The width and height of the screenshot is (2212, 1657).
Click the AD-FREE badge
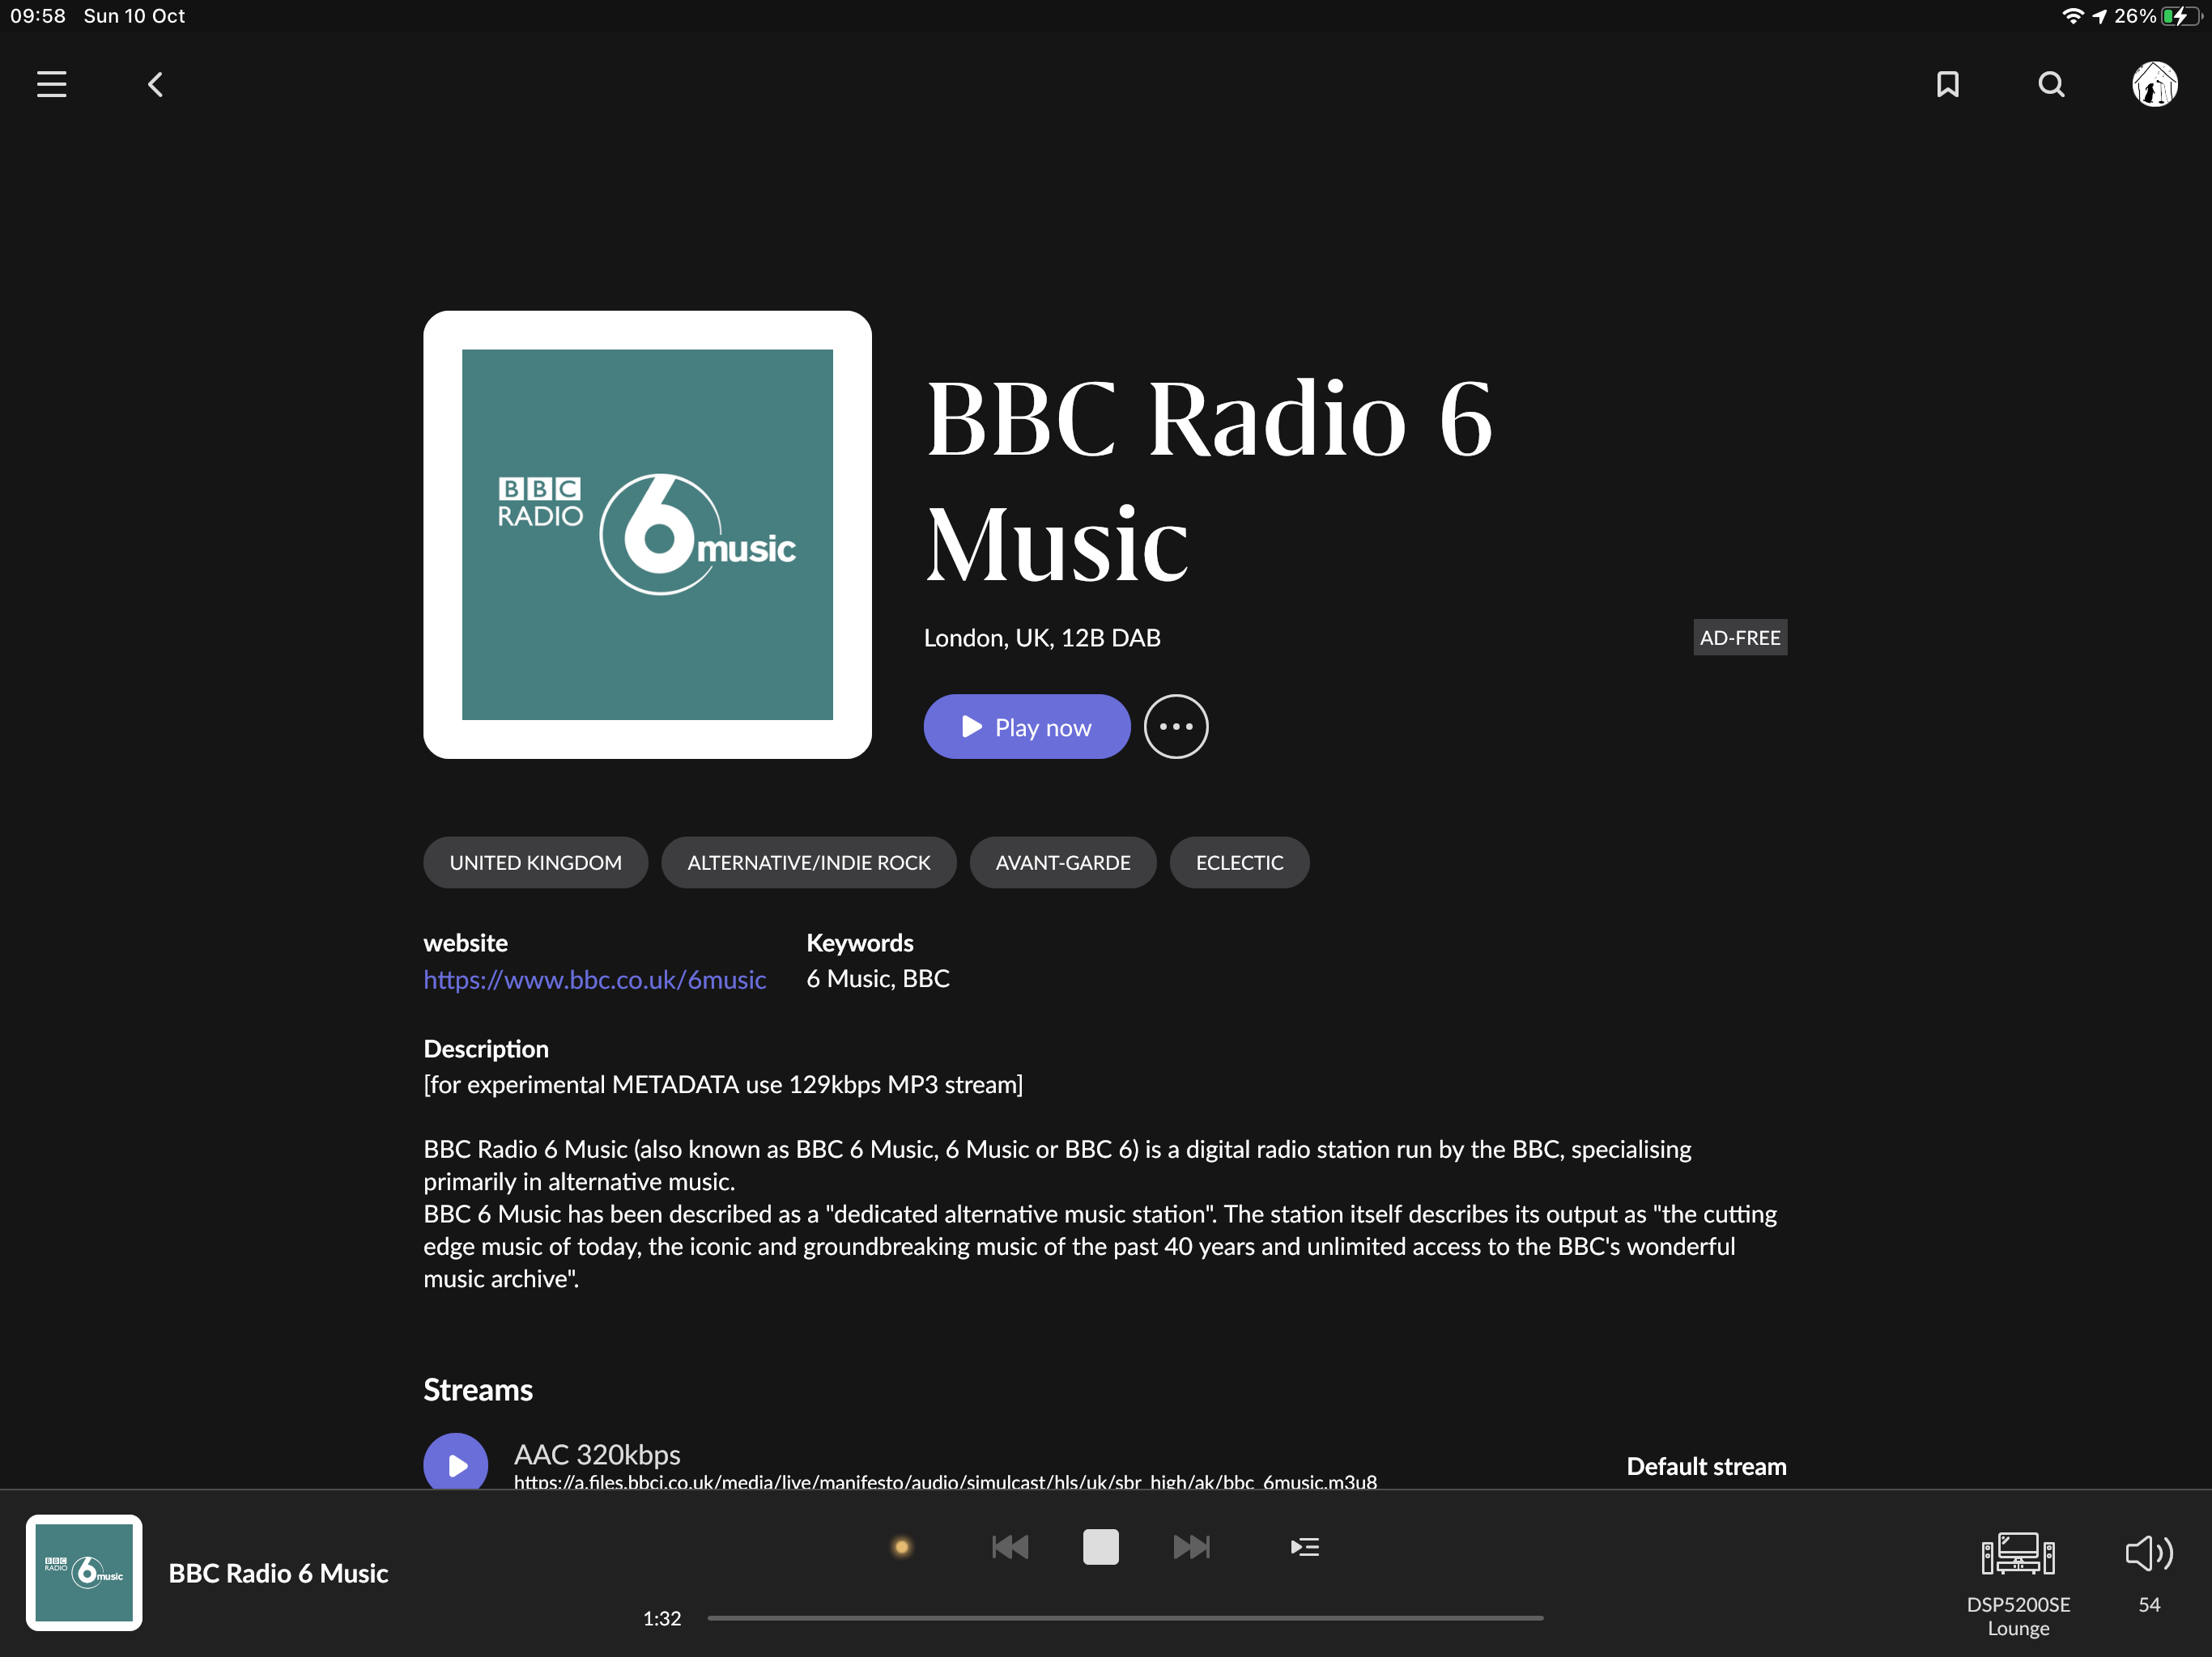pyautogui.click(x=1740, y=638)
